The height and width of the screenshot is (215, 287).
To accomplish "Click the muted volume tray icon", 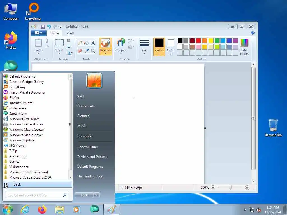I will (x=259, y=210).
